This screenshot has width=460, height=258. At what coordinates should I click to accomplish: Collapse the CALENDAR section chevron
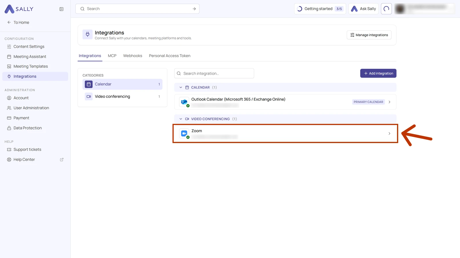(x=181, y=87)
